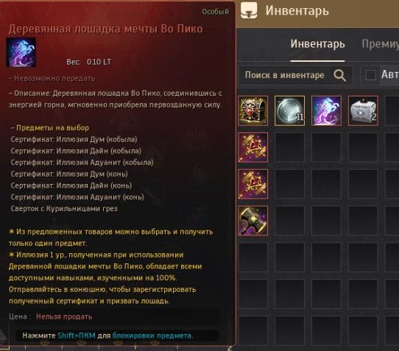Click the empty slot below the hammer

253,257
